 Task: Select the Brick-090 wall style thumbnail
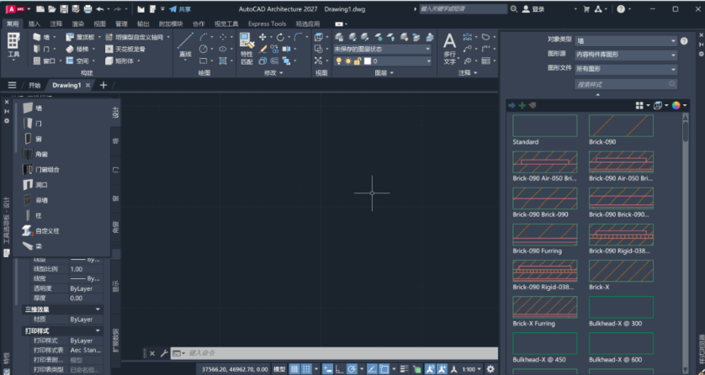pos(620,127)
